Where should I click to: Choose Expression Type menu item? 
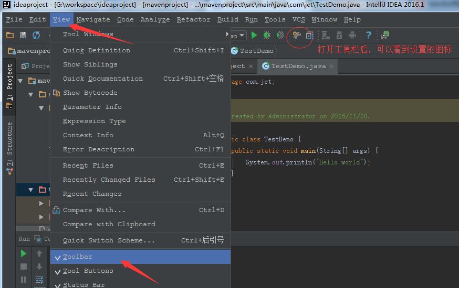pyautogui.click(x=141, y=121)
